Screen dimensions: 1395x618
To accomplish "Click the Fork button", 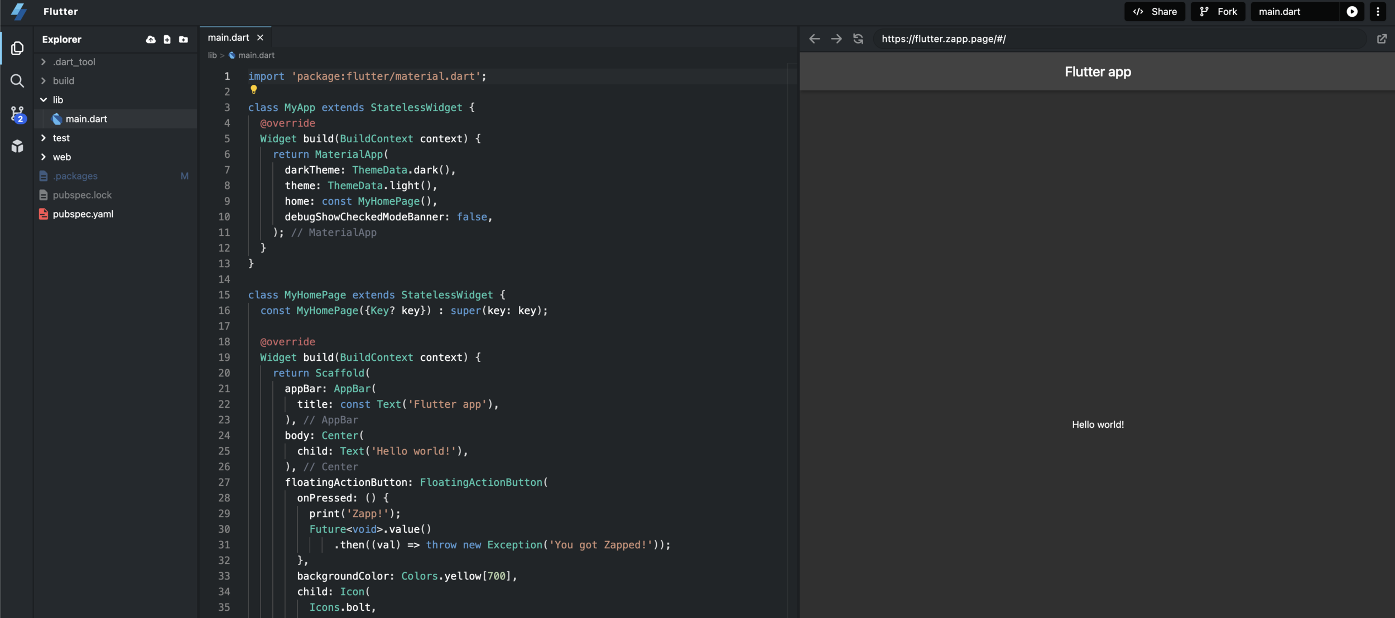I will tap(1218, 12).
